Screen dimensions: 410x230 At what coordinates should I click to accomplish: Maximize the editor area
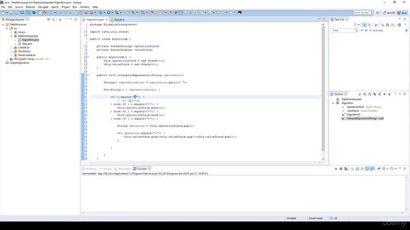pyautogui.click(x=324, y=19)
